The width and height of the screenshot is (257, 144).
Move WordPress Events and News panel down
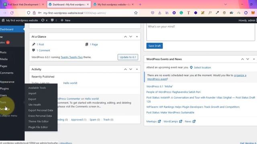[248, 59]
